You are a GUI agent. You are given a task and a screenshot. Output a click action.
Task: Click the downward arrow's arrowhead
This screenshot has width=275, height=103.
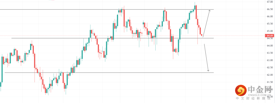(x=208, y=70)
